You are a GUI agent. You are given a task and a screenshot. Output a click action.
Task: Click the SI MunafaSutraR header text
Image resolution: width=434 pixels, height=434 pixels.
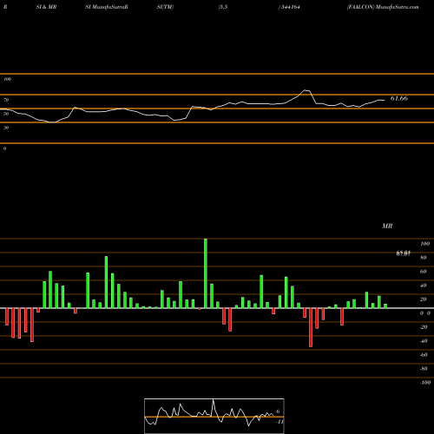coord(107,7)
